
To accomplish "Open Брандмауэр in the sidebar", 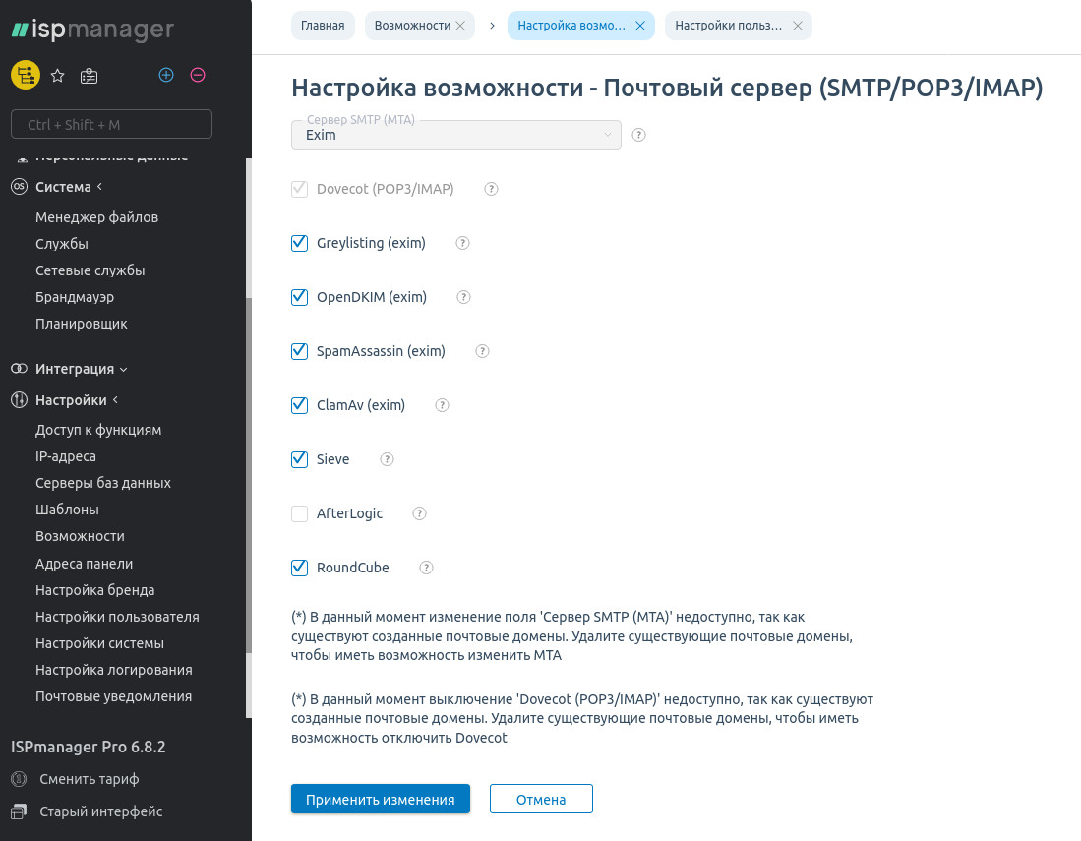I will click(75, 297).
